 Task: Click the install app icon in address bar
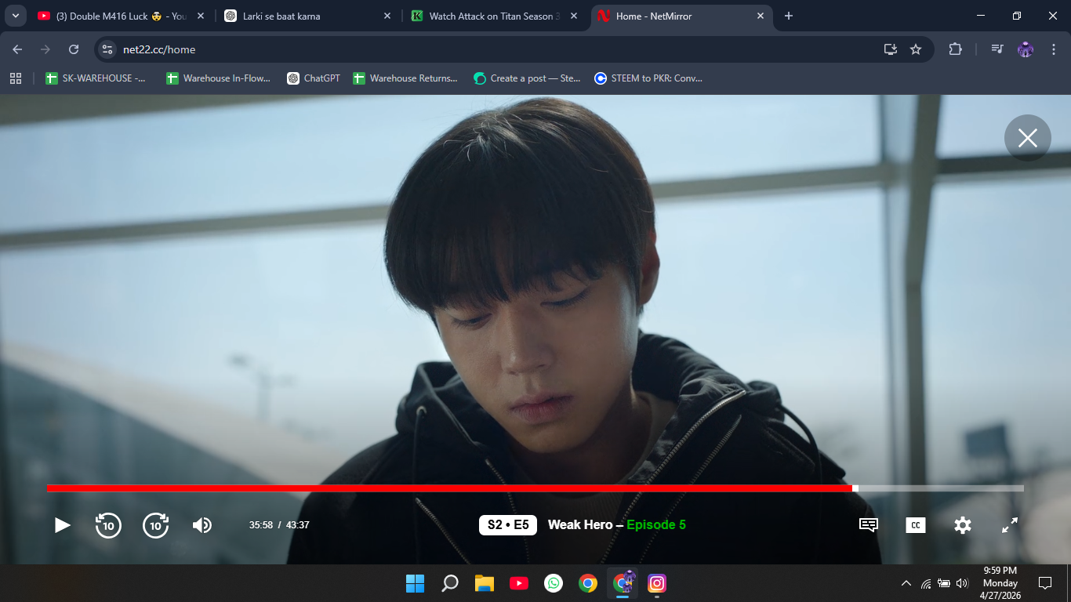(890, 49)
